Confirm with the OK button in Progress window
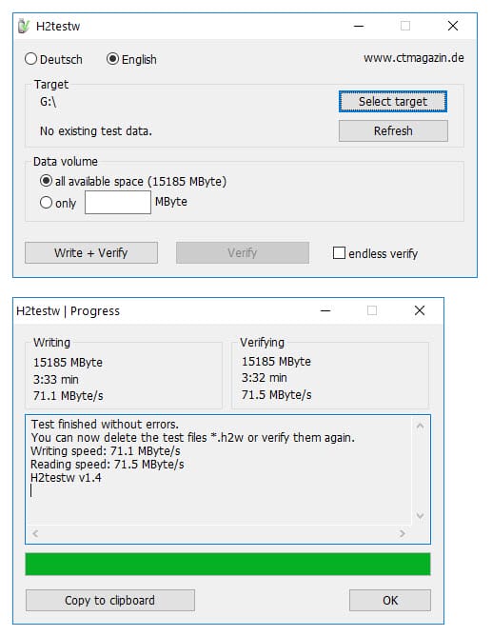The image size is (492, 636). click(390, 601)
